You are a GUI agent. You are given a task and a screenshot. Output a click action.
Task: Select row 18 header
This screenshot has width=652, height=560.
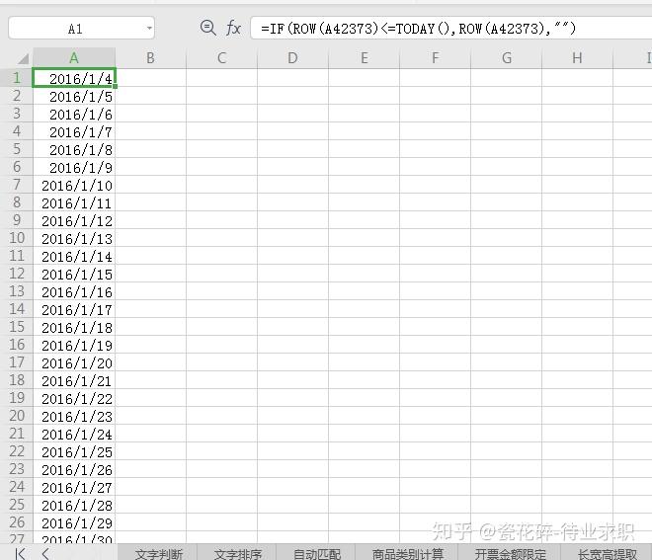17,380
